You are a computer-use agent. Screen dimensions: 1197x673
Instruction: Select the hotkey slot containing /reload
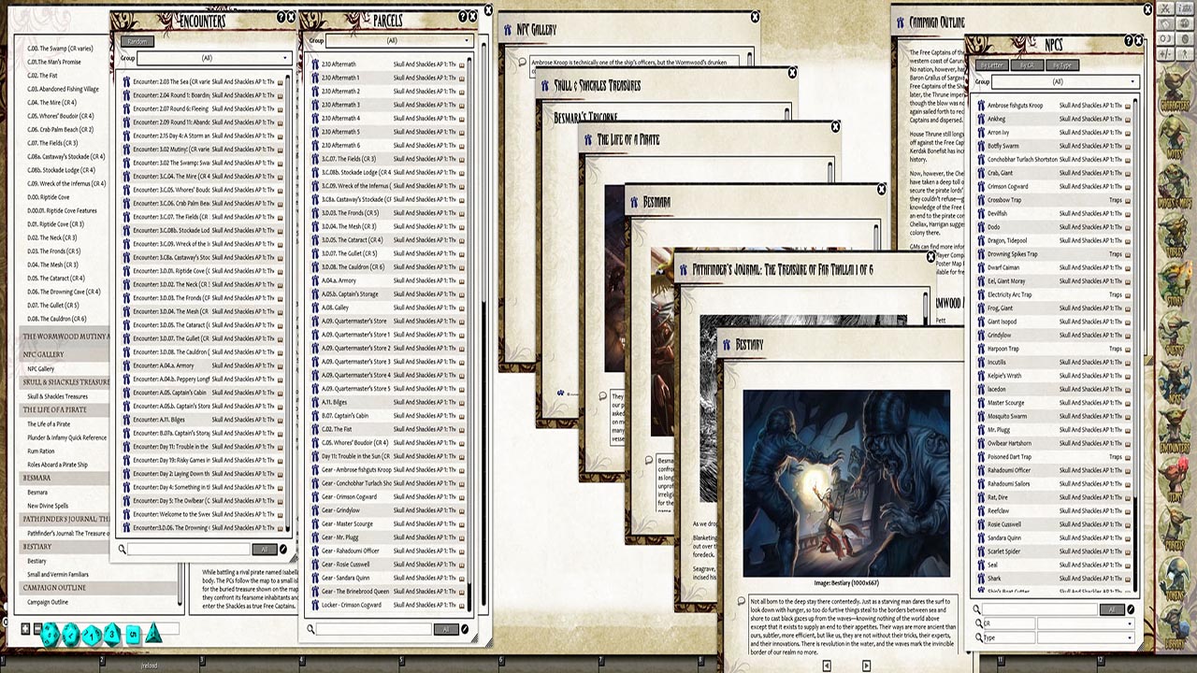coord(150,666)
